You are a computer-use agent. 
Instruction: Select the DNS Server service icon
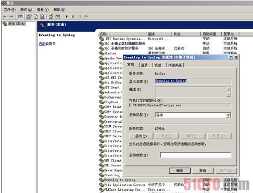[x=102, y=165]
